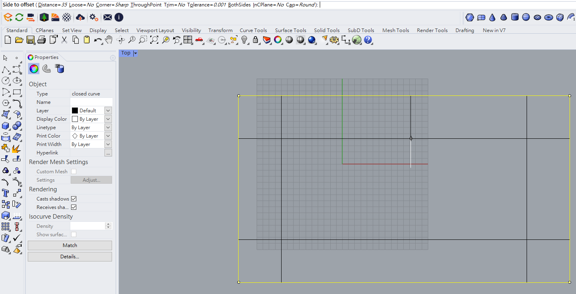Open the Material page in Properties panel

tap(46, 69)
